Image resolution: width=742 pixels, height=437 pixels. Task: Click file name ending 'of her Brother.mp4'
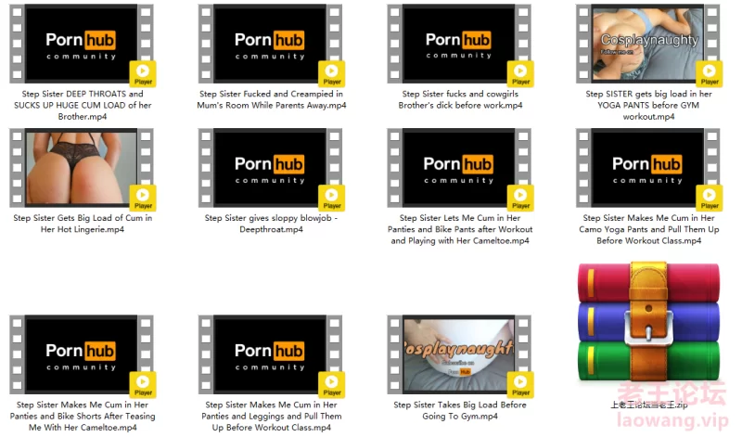[x=83, y=105]
